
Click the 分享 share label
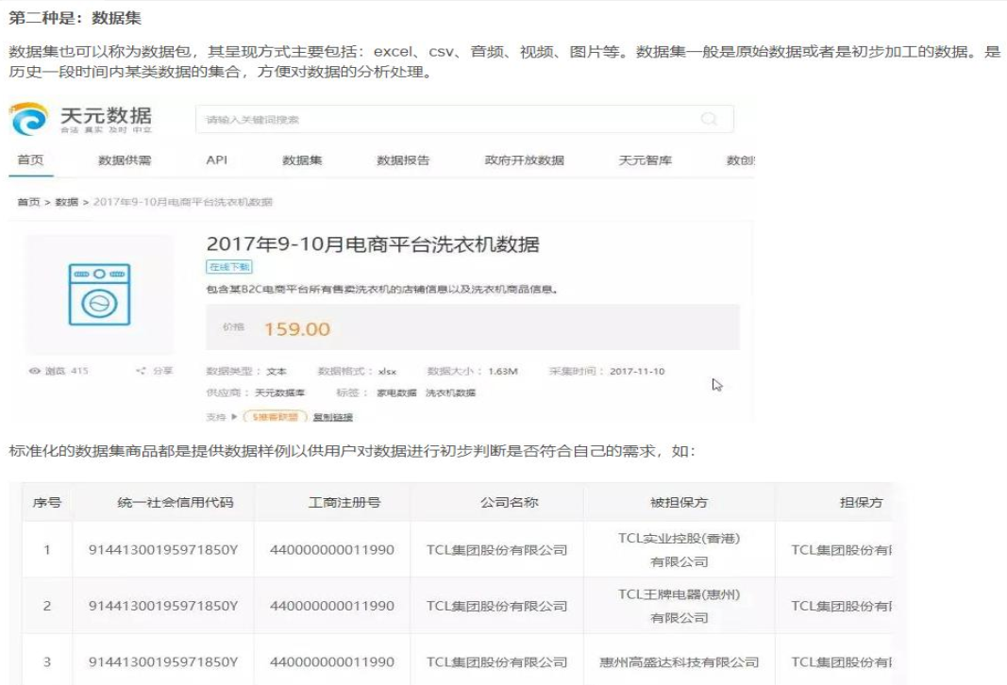[x=163, y=371]
